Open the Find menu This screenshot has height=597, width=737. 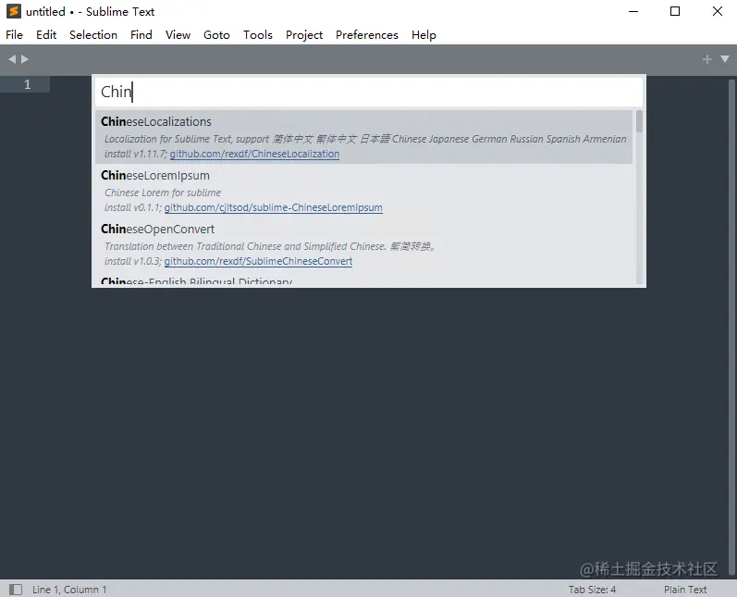point(141,35)
